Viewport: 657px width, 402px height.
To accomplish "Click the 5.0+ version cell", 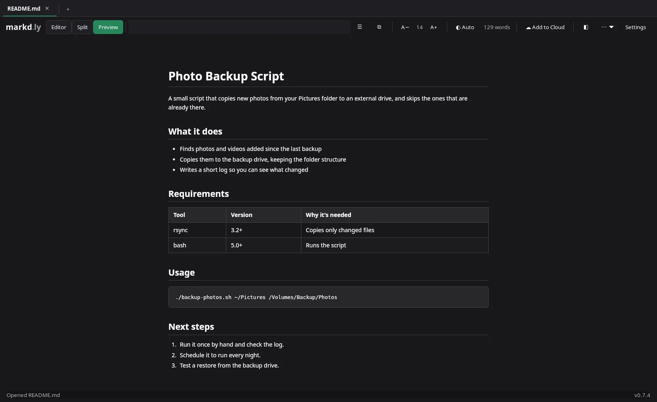I will [263, 245].
